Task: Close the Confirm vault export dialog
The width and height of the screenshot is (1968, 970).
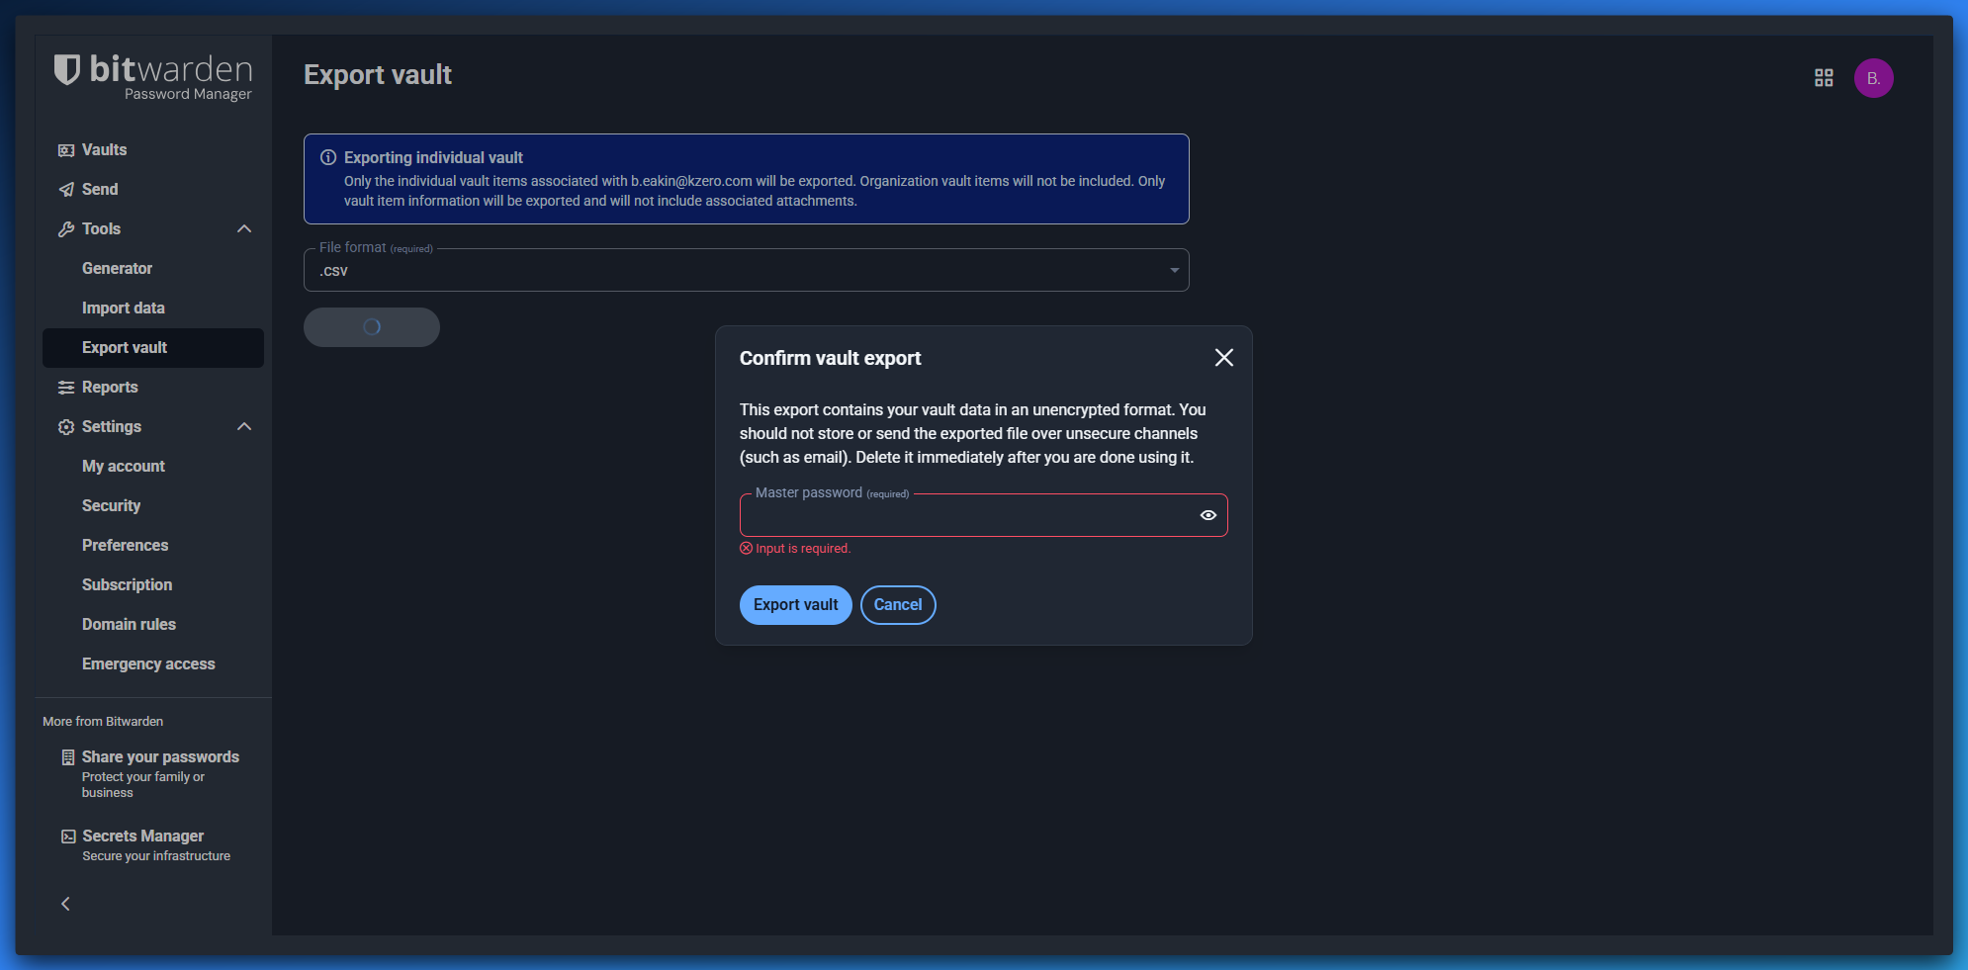Action: point(1223,358)
